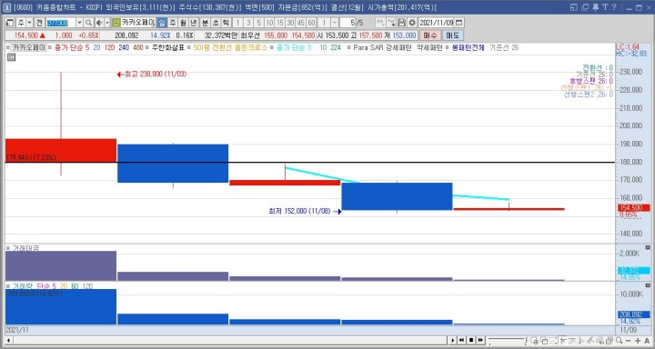Select daily 일 chart period
This screenshot has width=655, height=349.
pos(162,23)
